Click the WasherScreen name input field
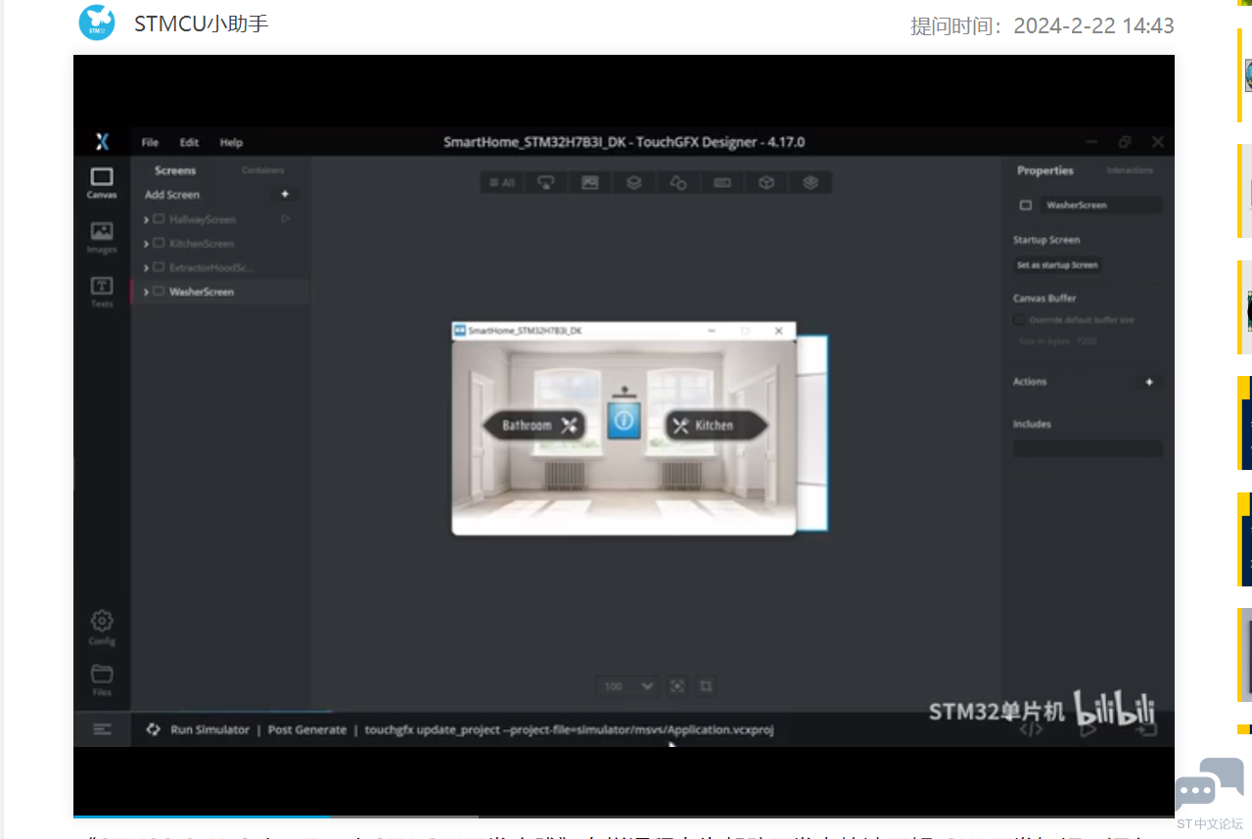 [1101, 206]
